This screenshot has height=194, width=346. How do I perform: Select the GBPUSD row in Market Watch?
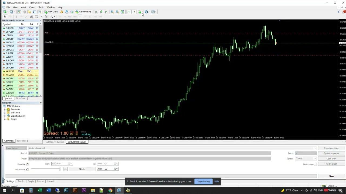21,32
